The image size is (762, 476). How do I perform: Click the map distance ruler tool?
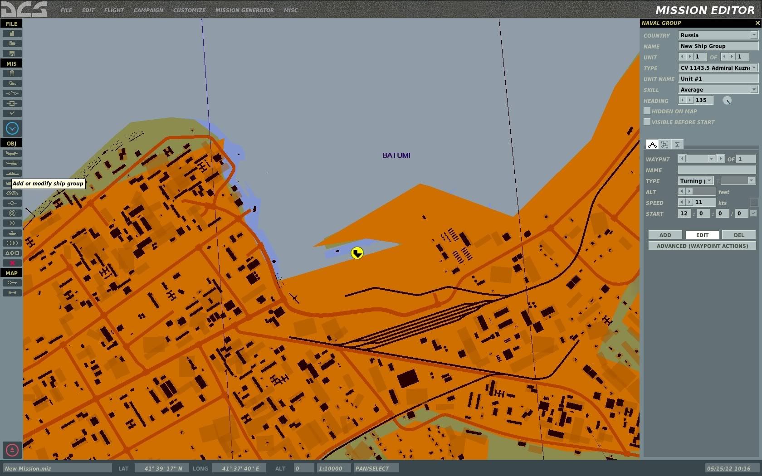point(12,293)
